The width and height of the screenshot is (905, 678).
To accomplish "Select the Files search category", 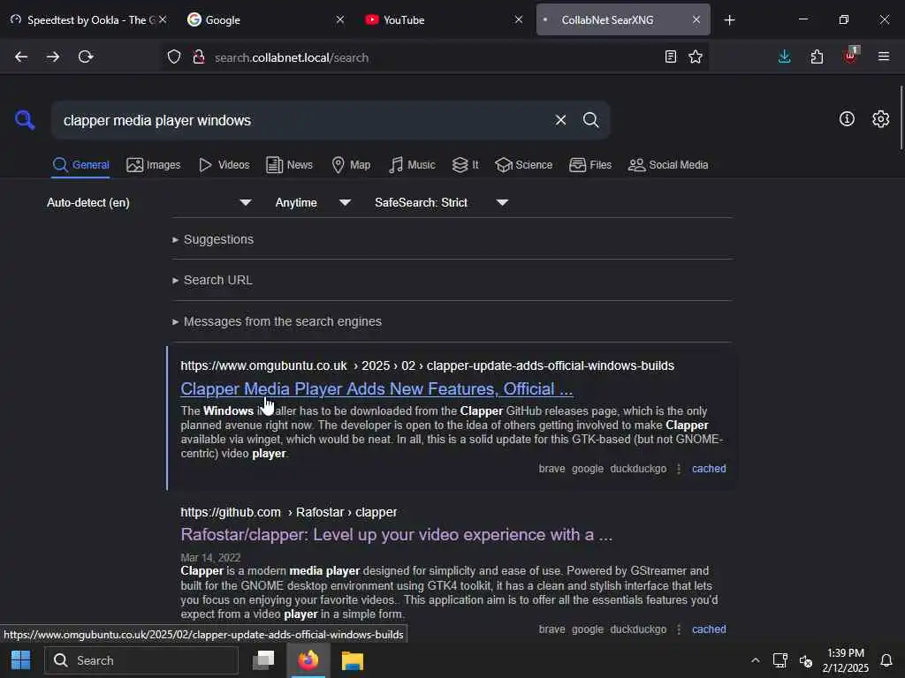I will 590,165.
